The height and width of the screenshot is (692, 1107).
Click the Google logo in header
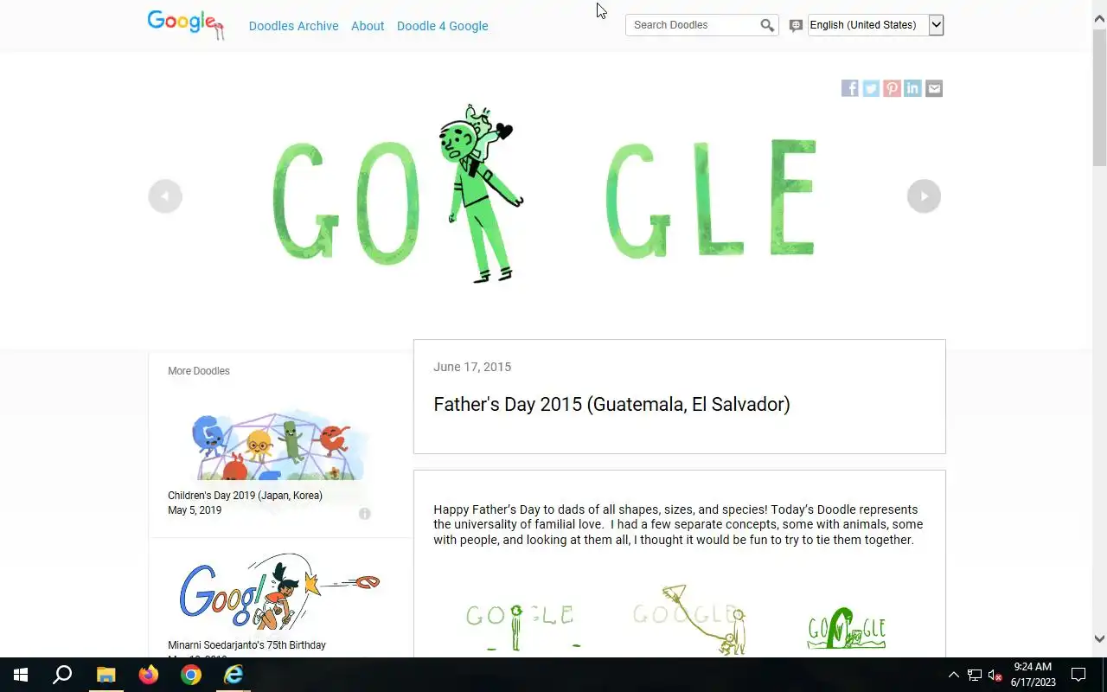pyautogui.click(x=186, y=24)
